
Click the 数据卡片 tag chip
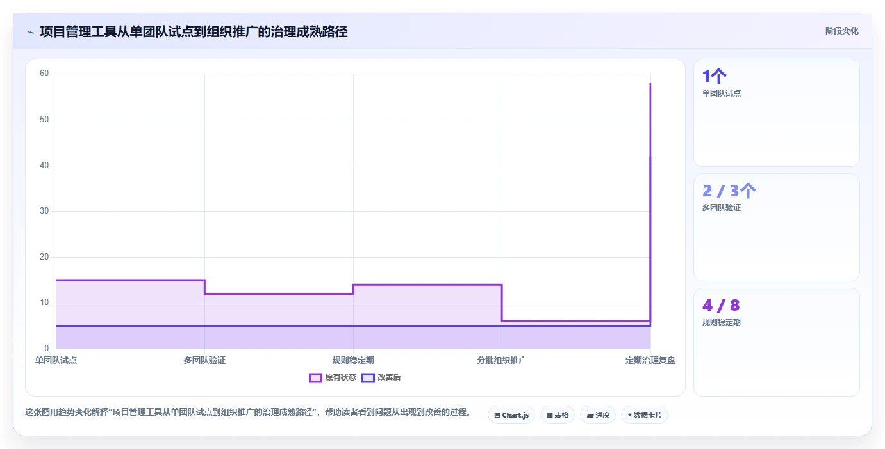click(x=645, y=415)
